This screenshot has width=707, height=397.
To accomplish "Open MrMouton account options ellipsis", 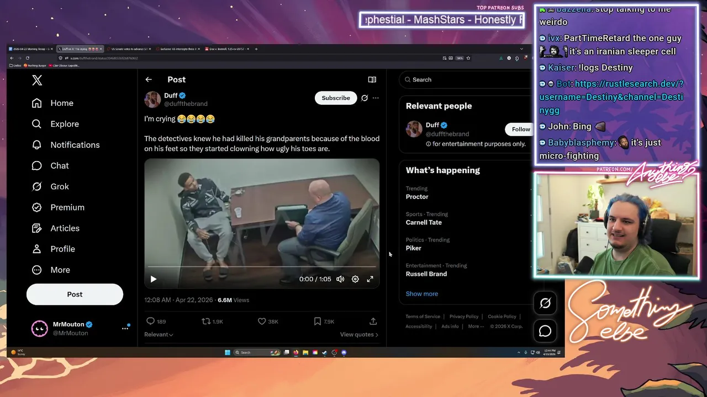I will 125,329.
